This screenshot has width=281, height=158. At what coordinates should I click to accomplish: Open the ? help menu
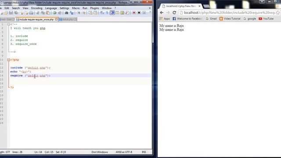tap(115, 8)
